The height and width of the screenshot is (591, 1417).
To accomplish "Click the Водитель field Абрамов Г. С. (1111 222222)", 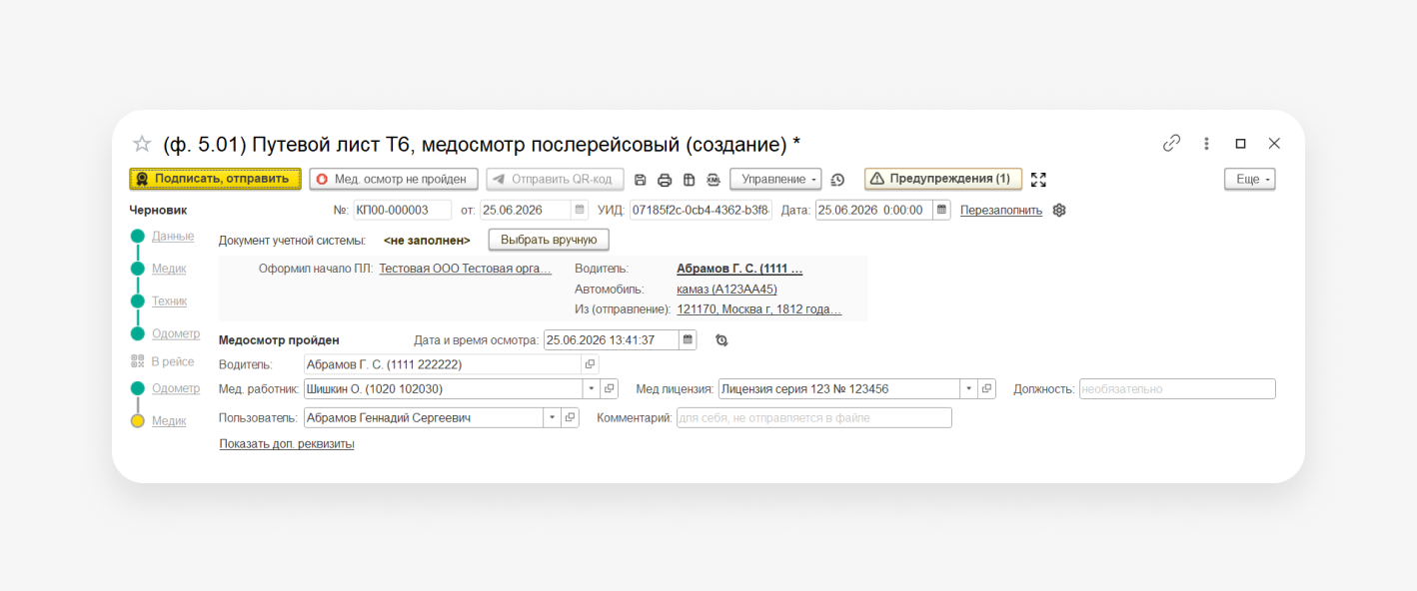I will (x=443, y=364).
